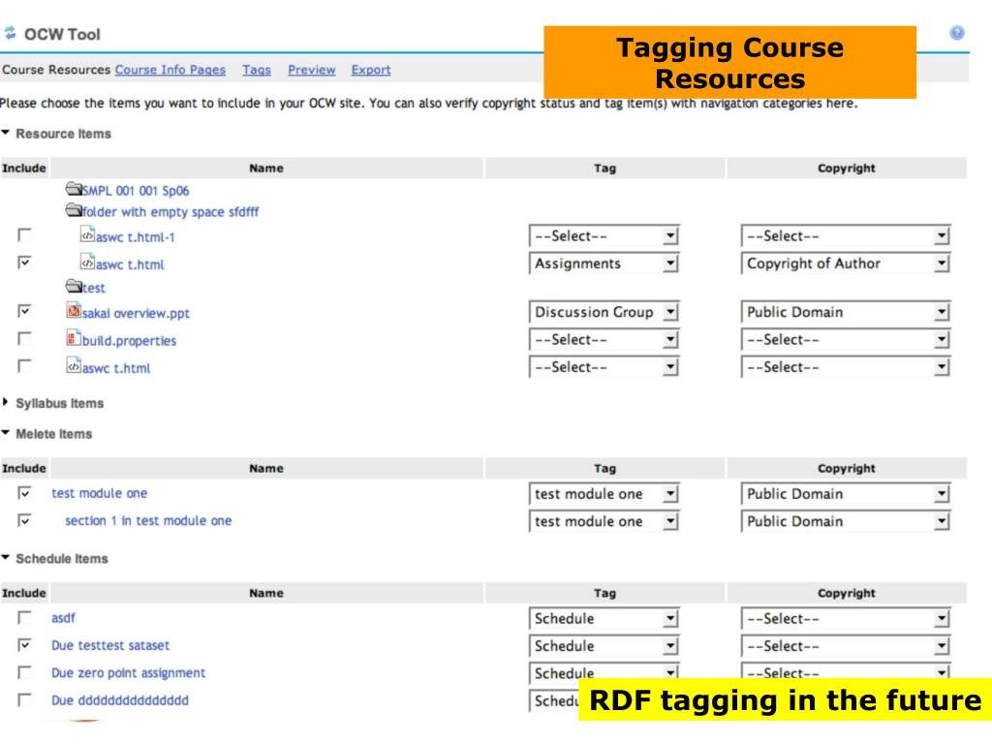Collapse the Resource Items section

pyautogui.click(x=6, y=133)
